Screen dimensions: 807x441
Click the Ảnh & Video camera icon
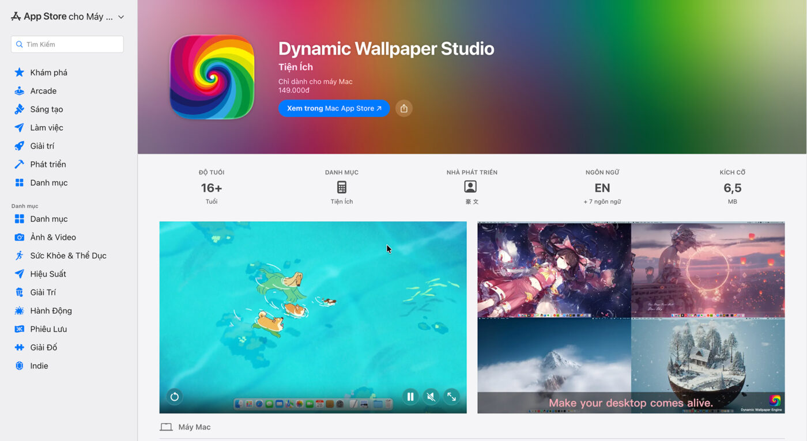(x=19, y=237)
